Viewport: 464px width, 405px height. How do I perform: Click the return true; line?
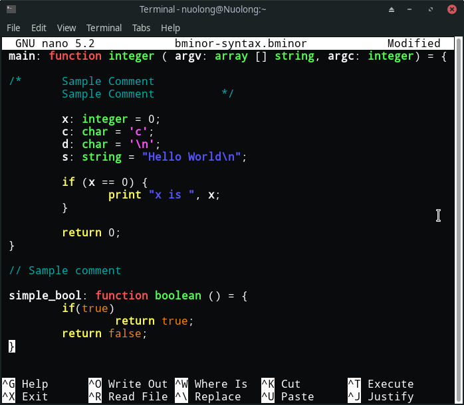coord(154,321)
